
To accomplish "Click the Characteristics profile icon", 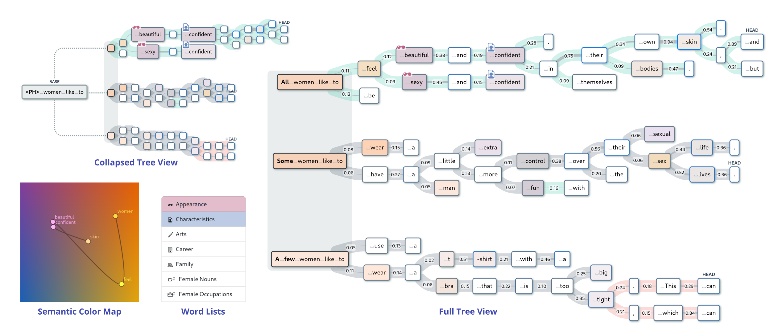I will 170,220.
